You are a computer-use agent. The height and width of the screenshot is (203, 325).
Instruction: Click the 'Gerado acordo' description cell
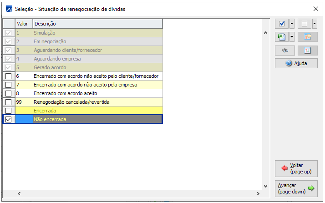point(98,68)
